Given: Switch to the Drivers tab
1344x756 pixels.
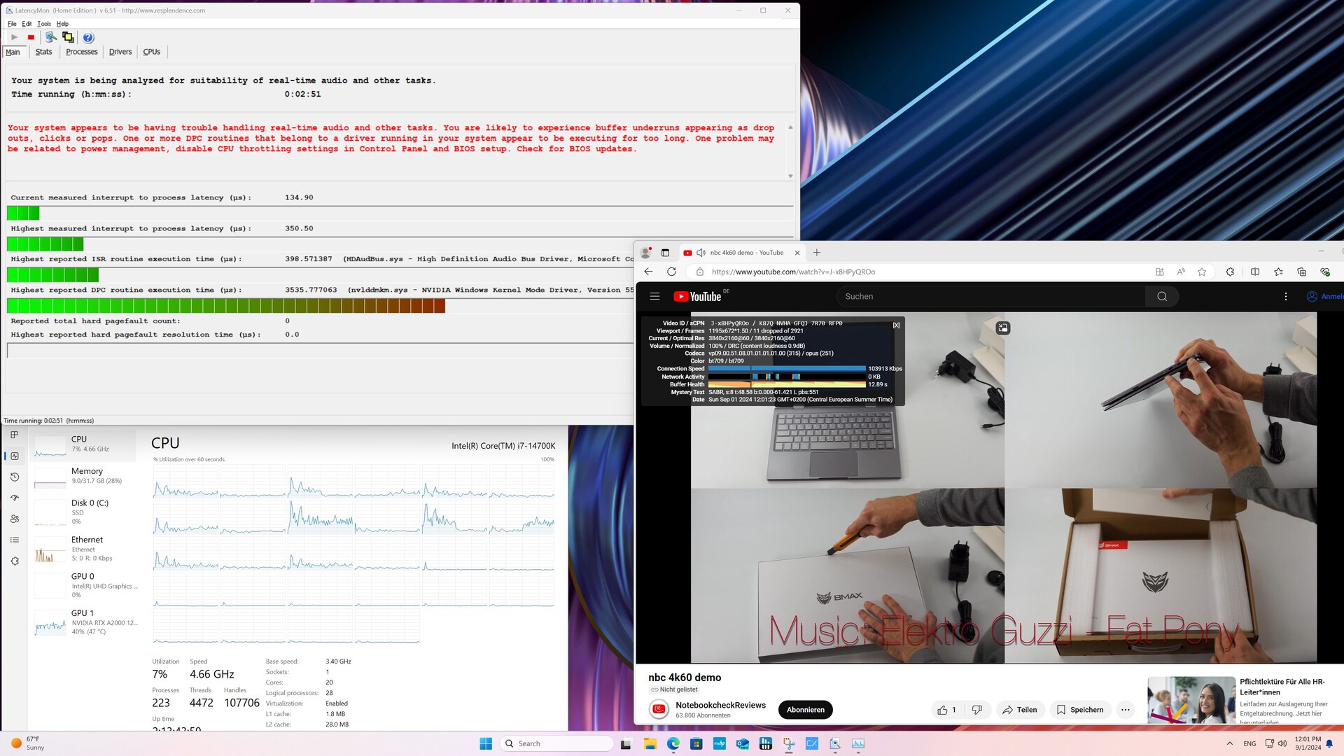Looking at the screenshot, I should pyautogui.click(x=120, y=52).
